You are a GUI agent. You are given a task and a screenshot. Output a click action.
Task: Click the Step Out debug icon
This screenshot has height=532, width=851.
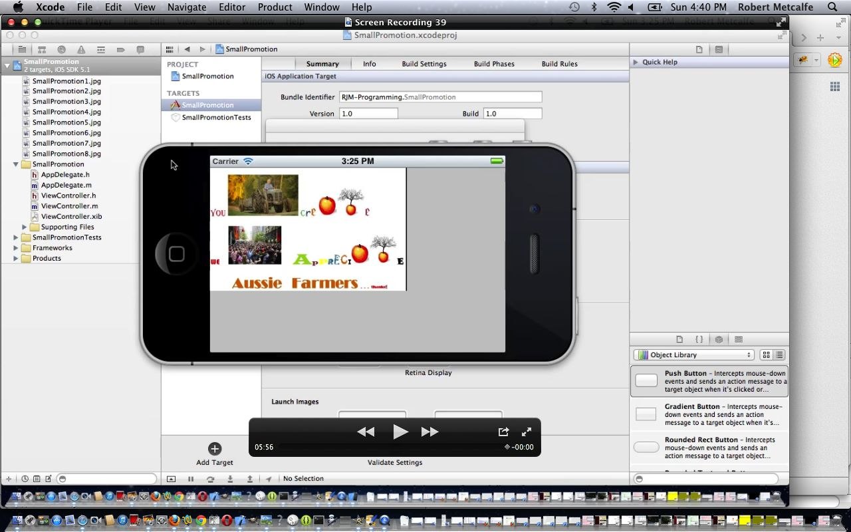[x=250, y=479]
